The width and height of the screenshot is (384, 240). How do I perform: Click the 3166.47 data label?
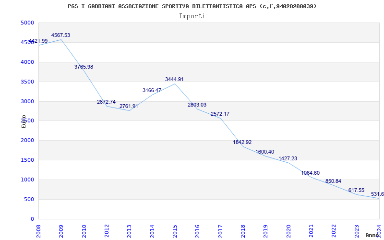click(152, 90)
